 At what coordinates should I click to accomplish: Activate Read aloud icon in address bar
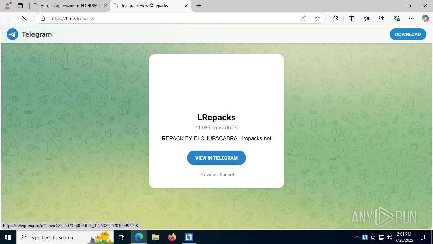click(304, 18)
